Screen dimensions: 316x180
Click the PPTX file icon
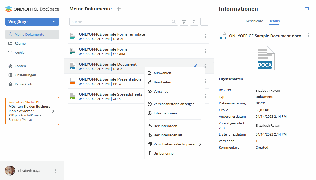[x=73, y=81]
